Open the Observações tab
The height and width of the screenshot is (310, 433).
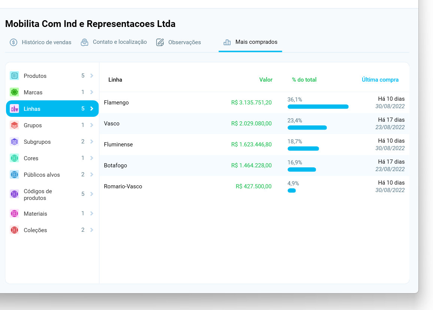[179, 42]
